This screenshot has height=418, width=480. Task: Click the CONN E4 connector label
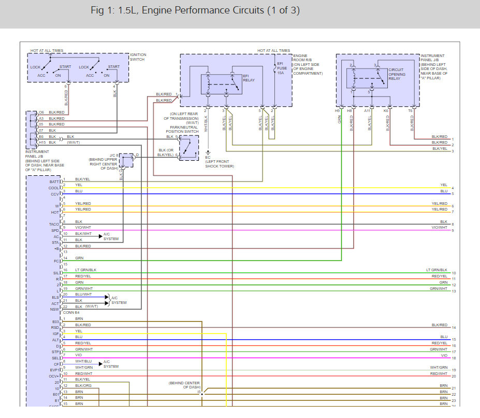point(71,313)
